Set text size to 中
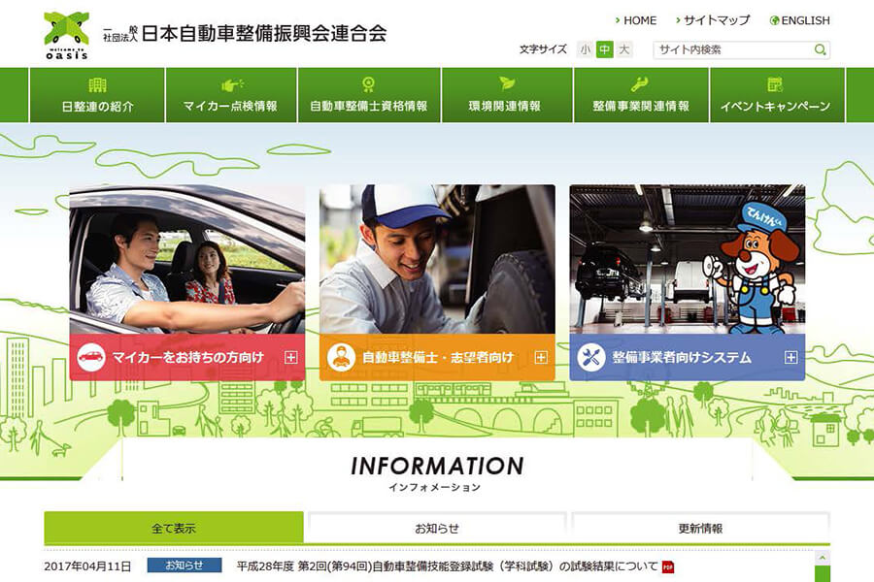 point(604,49)
